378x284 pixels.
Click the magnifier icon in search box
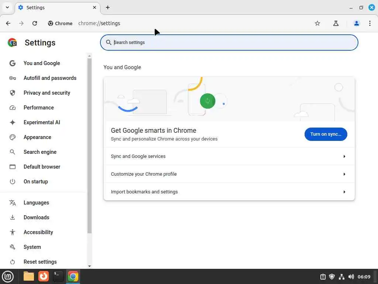tap(109, 43)
